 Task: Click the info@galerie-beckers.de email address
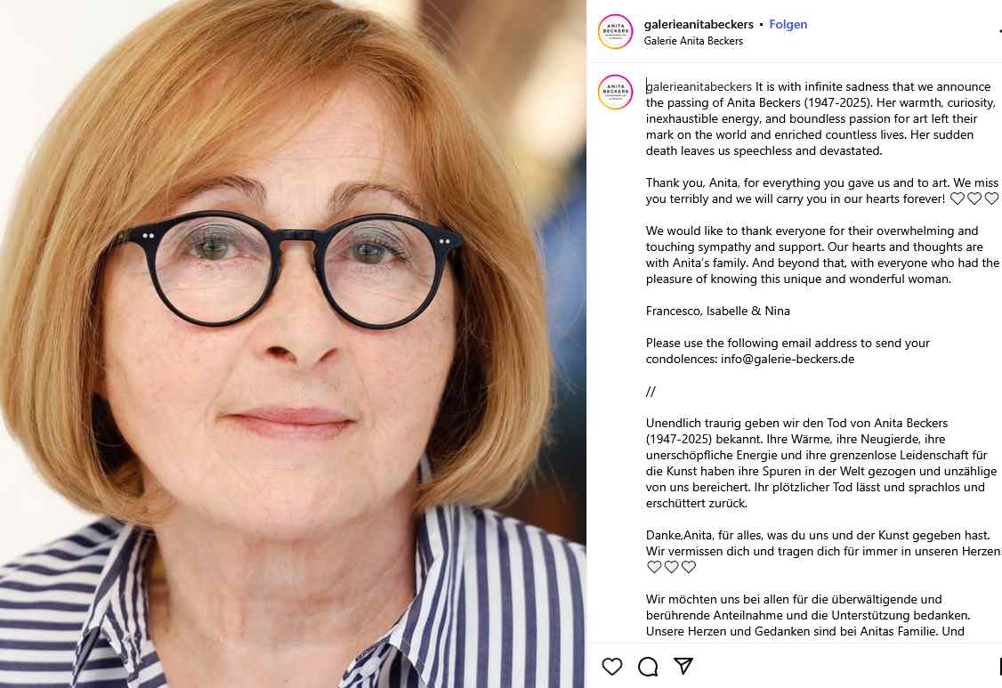(x=788, y=359)
